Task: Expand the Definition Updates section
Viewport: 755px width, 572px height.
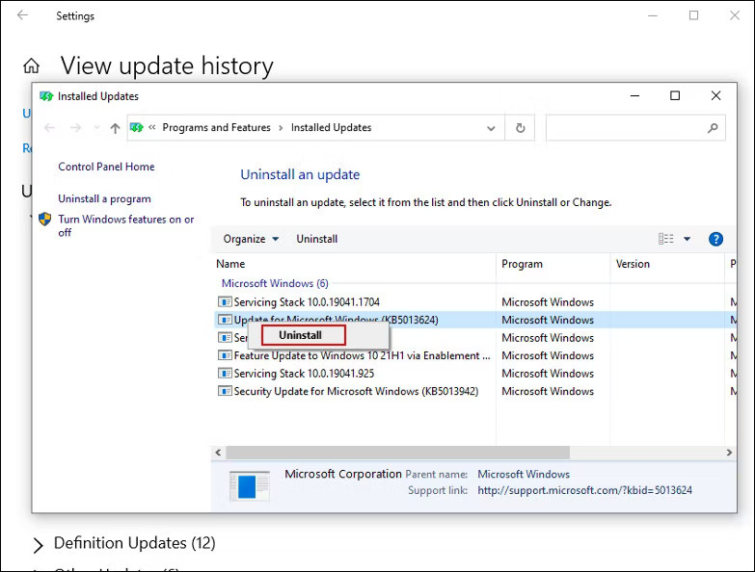Action: coord(39,545)
